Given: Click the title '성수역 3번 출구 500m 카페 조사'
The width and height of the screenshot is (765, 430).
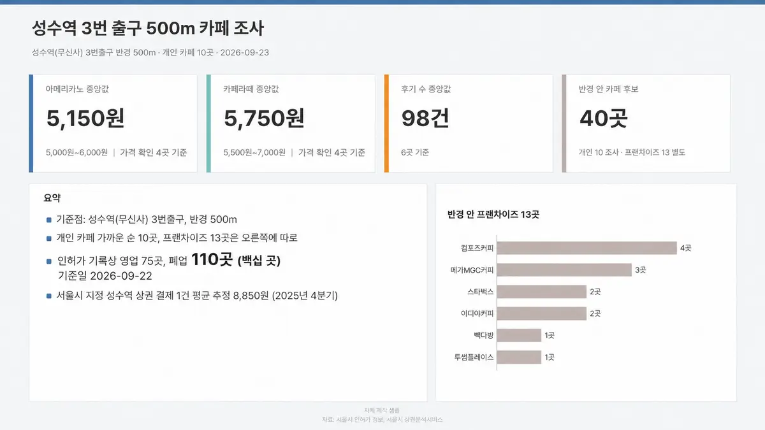Looking at the screenshot, I should click(147, 28).
